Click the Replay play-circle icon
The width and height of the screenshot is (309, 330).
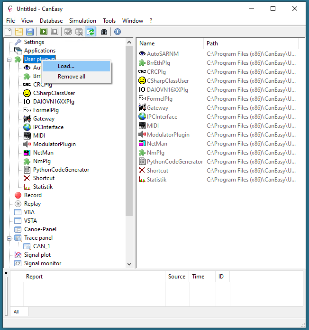pyautogui.click(x=18, y=204)
